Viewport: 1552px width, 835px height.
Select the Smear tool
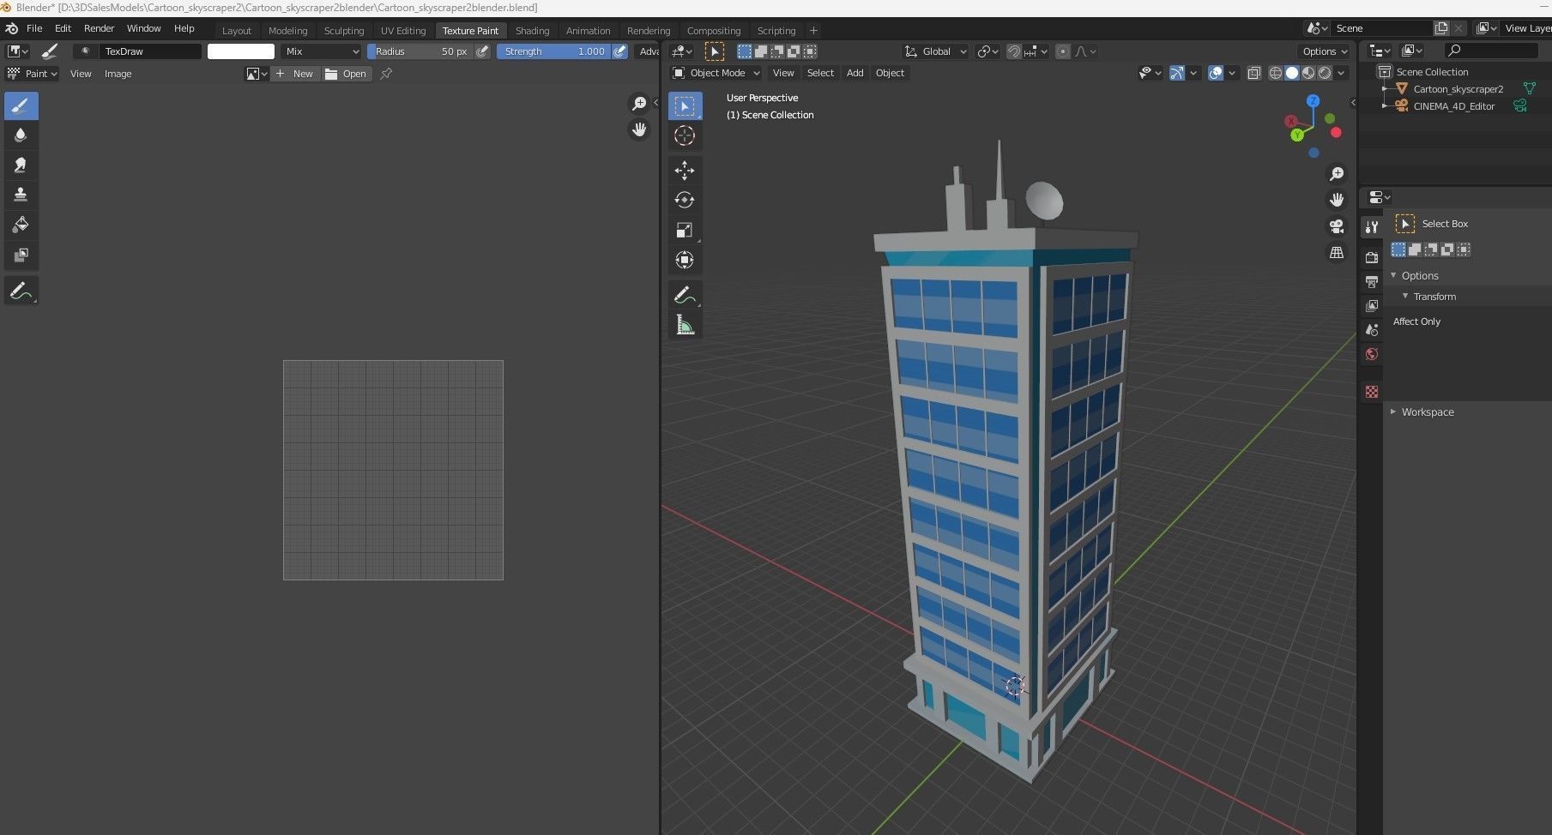tap(21, 165)
